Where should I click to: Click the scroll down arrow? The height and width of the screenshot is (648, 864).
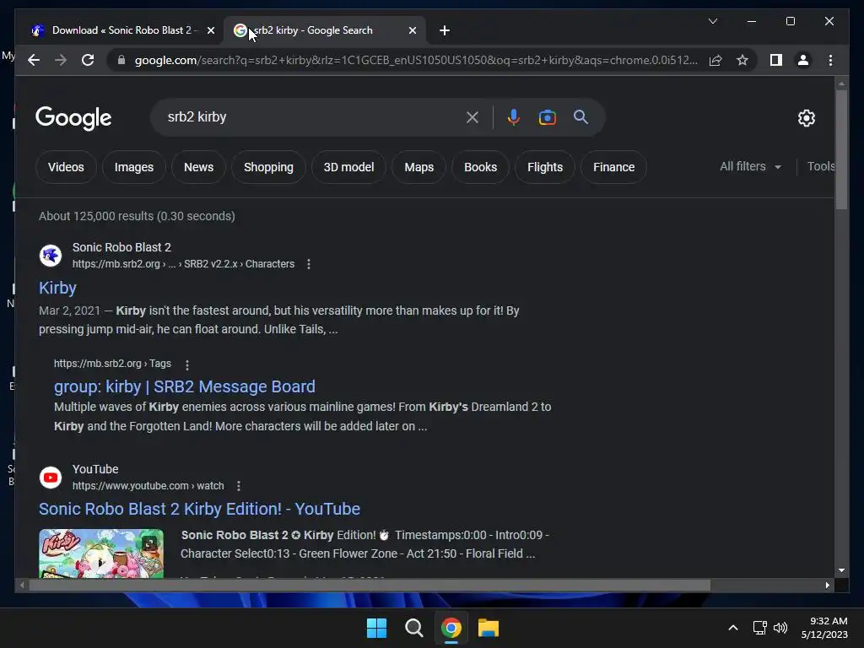pyautogui.click(x=841, y=571)
